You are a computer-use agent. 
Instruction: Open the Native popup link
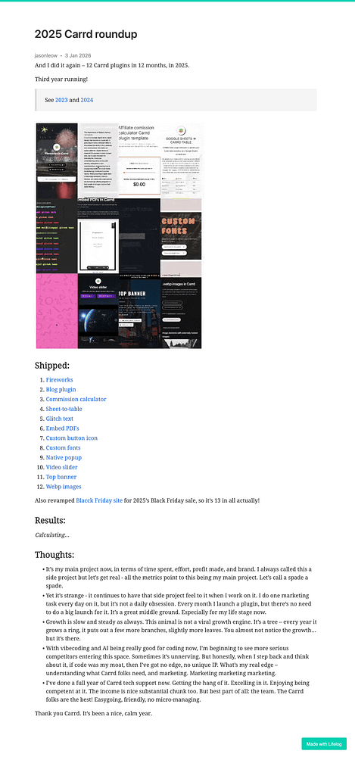64,457
